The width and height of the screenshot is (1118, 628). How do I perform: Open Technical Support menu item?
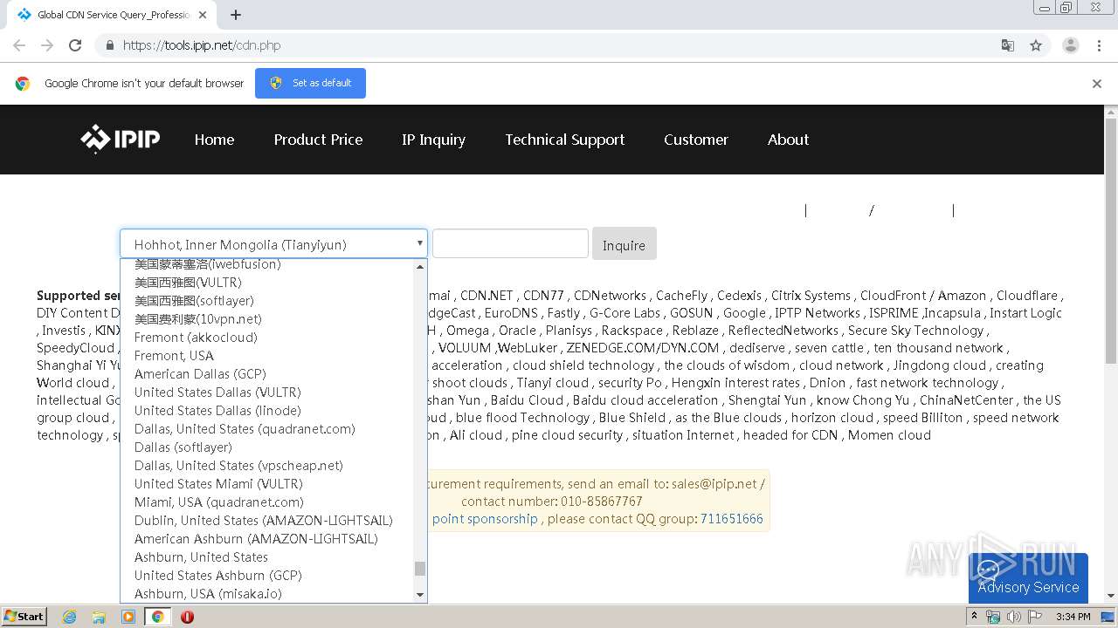[565, 140]
